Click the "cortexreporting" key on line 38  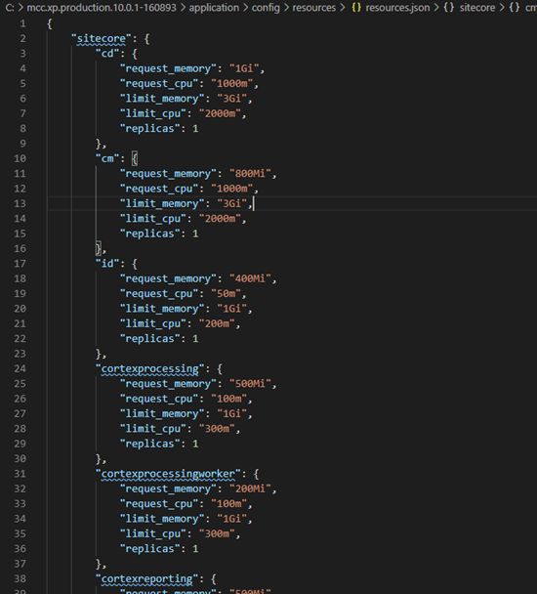[x=146, y=578]
